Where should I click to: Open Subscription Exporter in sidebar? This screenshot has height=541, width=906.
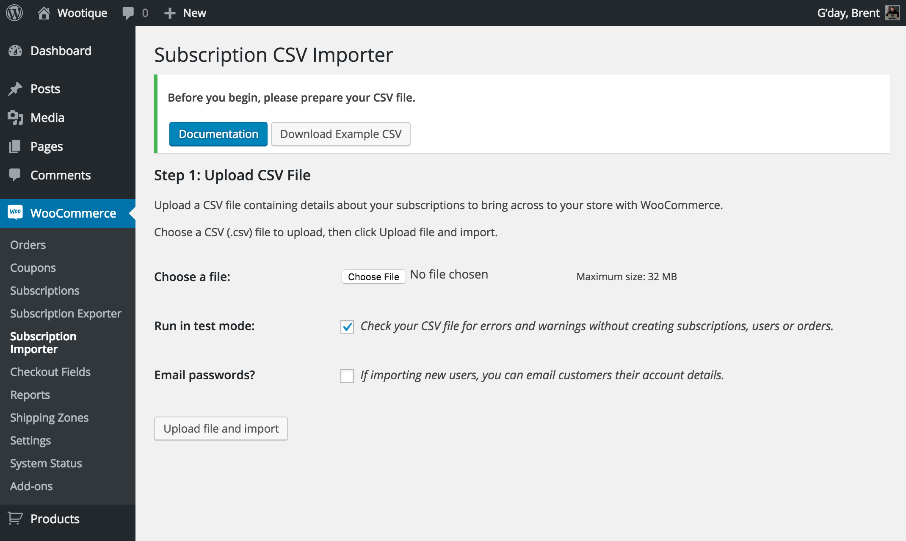(x=66, y=314)
